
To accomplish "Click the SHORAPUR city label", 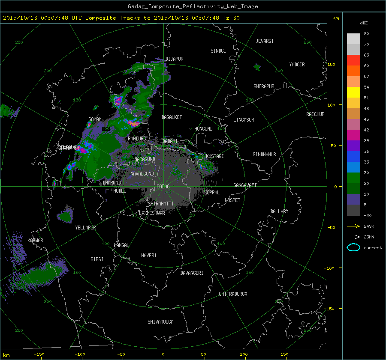I will coord(264,86).
